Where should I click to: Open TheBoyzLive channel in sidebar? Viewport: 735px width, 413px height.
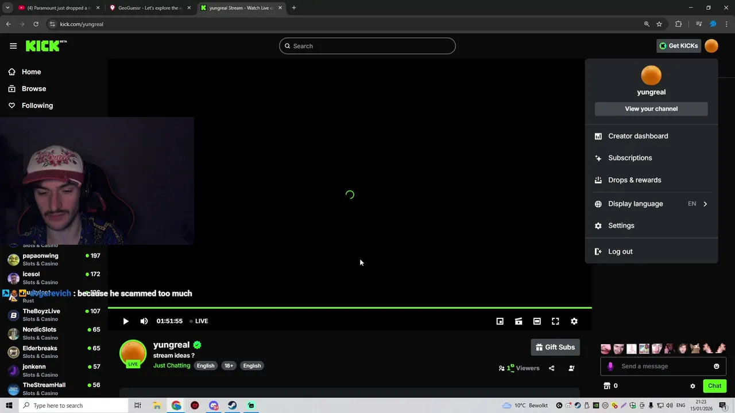54,315
